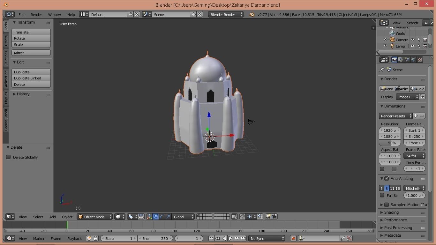Open the Blender Render engine dropdown
The width and height of the screenshot is (436, 245).
226,15
